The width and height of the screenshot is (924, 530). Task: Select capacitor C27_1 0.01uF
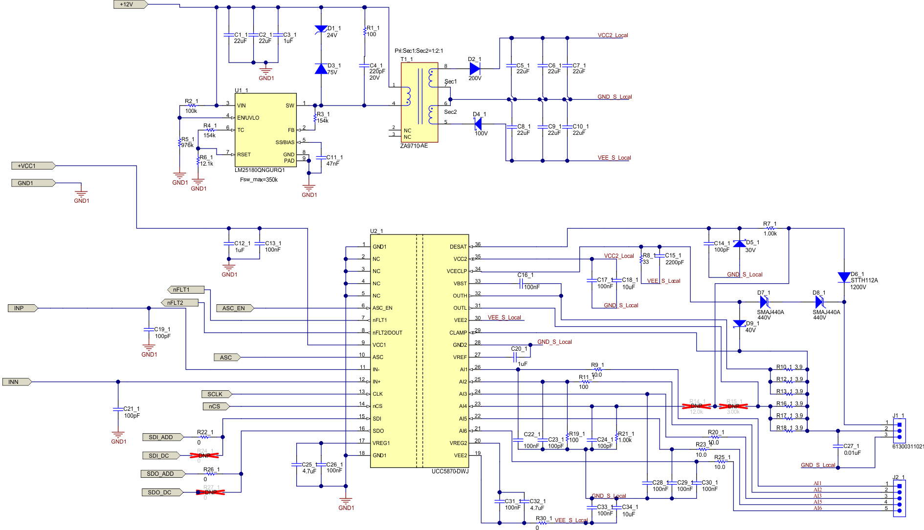[838, 446]
